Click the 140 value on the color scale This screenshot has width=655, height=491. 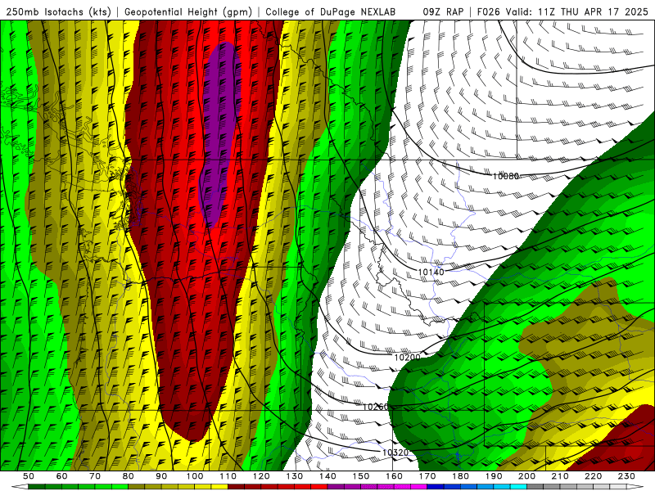click(x=327, y=476)
